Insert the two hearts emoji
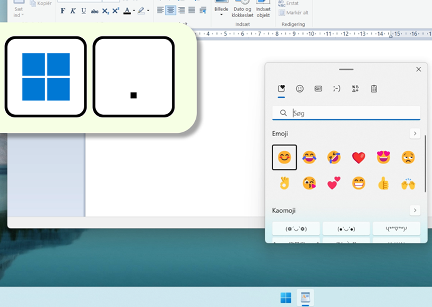The height and width of the screenshot is (307, 432). 334,183
